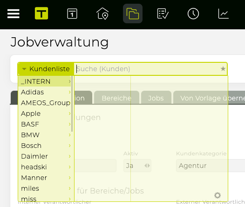The height and width of the screenshot is (207, 245).
Task: Select Daimler from the customer list
Action: point(45,156)
